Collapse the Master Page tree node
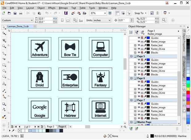Image resolution: width=191 pixels, height=140 pixels. [x=131, y=122]
